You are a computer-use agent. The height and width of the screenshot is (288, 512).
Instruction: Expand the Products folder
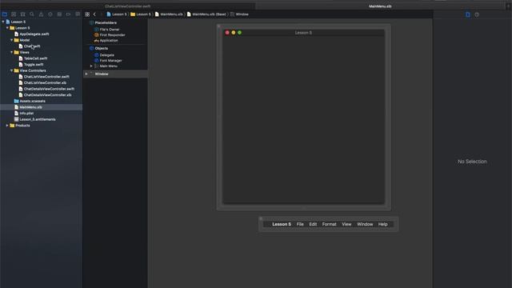(x=7, y=126)
